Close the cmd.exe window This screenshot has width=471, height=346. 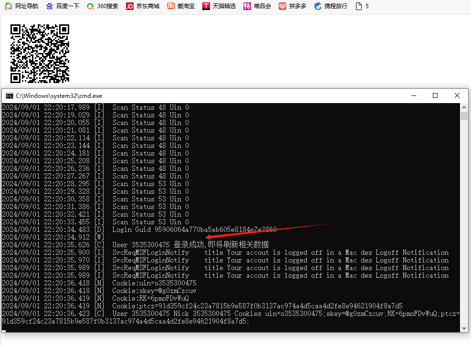pyautogui.click(x=457, y=95)
